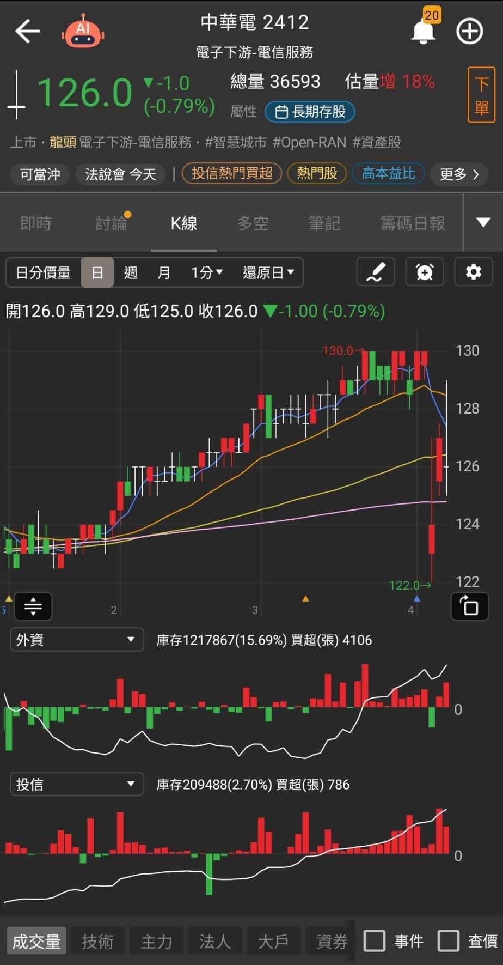This screenshot has height=965, width=503.
Task: Select 技術 bottom tab
Action: coord(97,941)
